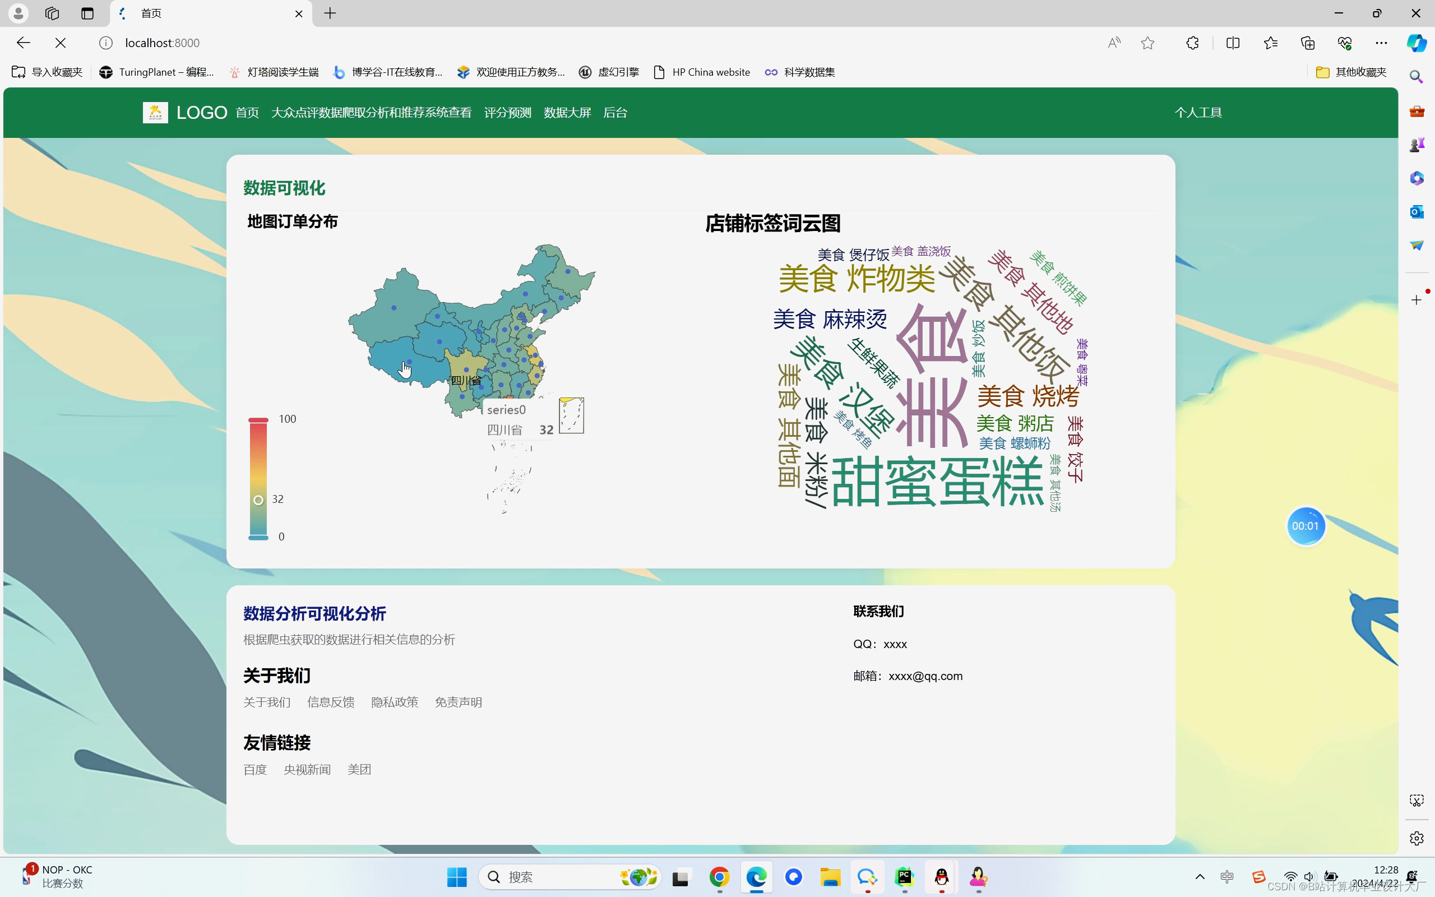Open the Settings and more menu
Viewport: 1435px width, 897px height.
click(x=1382, y=43)
